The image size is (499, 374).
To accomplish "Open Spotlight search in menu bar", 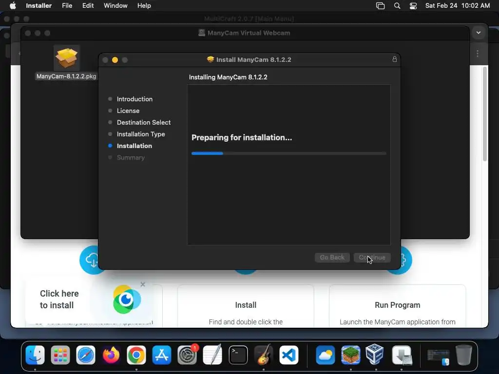I will (x=397, y=6).
